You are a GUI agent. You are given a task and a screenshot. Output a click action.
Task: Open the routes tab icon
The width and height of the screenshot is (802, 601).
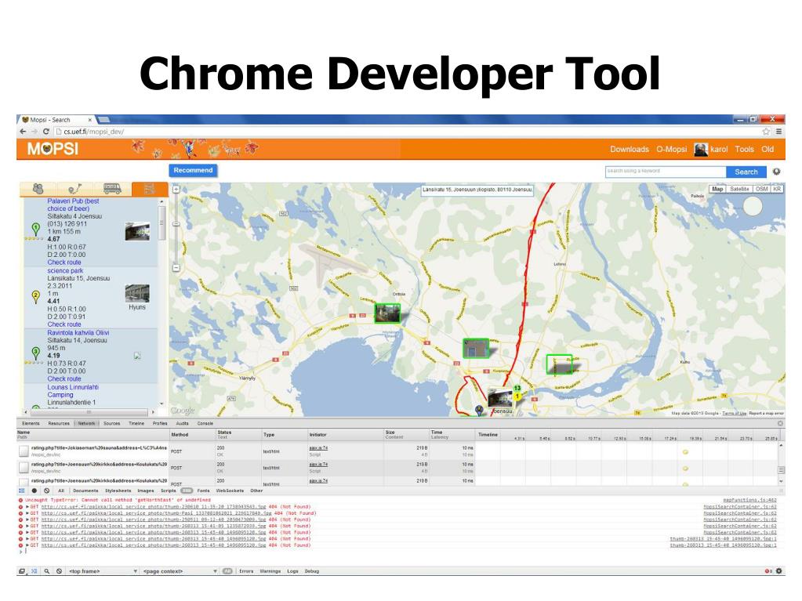point(75,189)
